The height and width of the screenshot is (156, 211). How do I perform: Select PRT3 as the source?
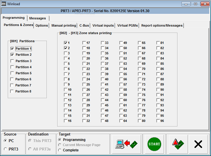pyautogui.click(x=5, y=149)
